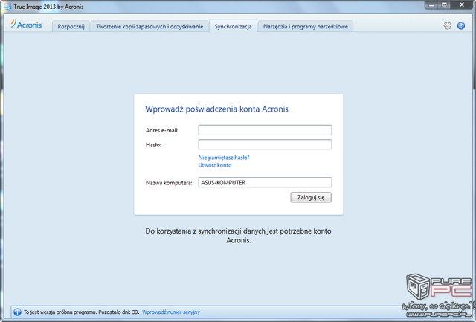The width and height of the screenshot is (476, 322).
Task: Click the trial version info icon
Action: click(x=17, y=312)
